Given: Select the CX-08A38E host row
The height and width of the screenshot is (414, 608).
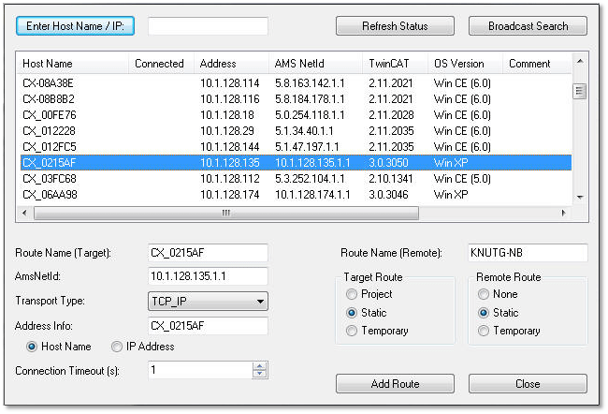Looking at the screenshot, I should [296, 83].
